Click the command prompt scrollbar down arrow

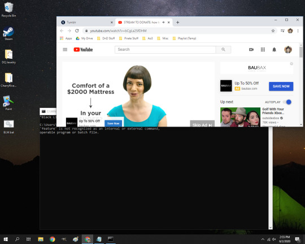271,228
